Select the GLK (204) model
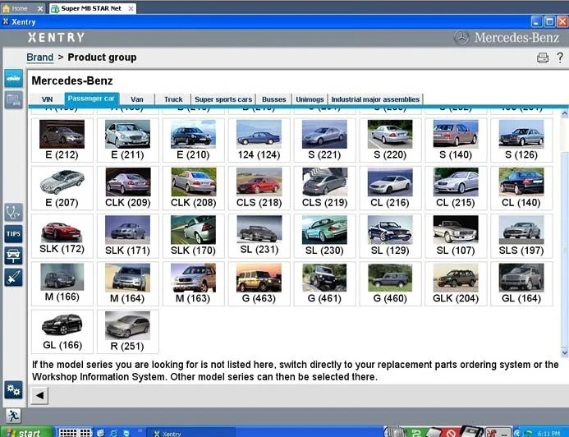 pos(456,284)
